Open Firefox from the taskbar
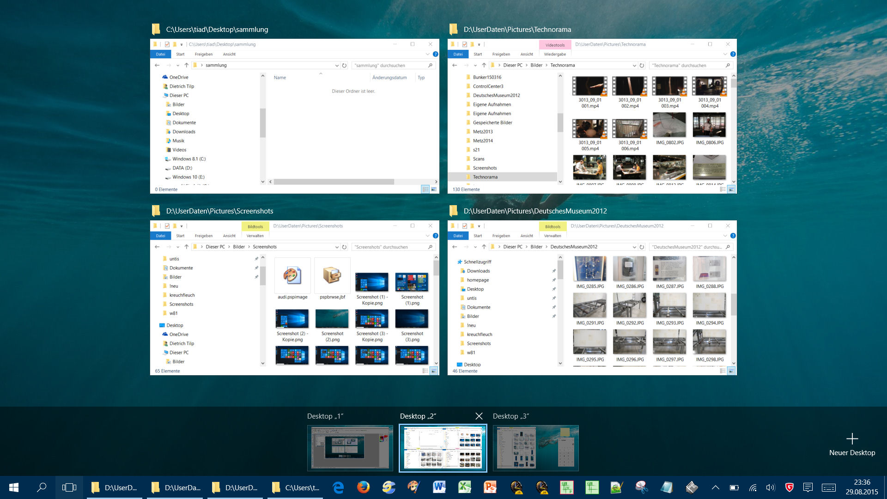This screenshot has height=499, width=887. [363, 487]
